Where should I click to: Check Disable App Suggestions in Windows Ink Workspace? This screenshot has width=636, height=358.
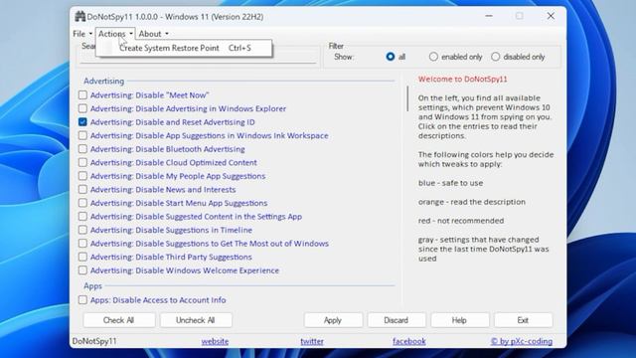click(82, 135)
